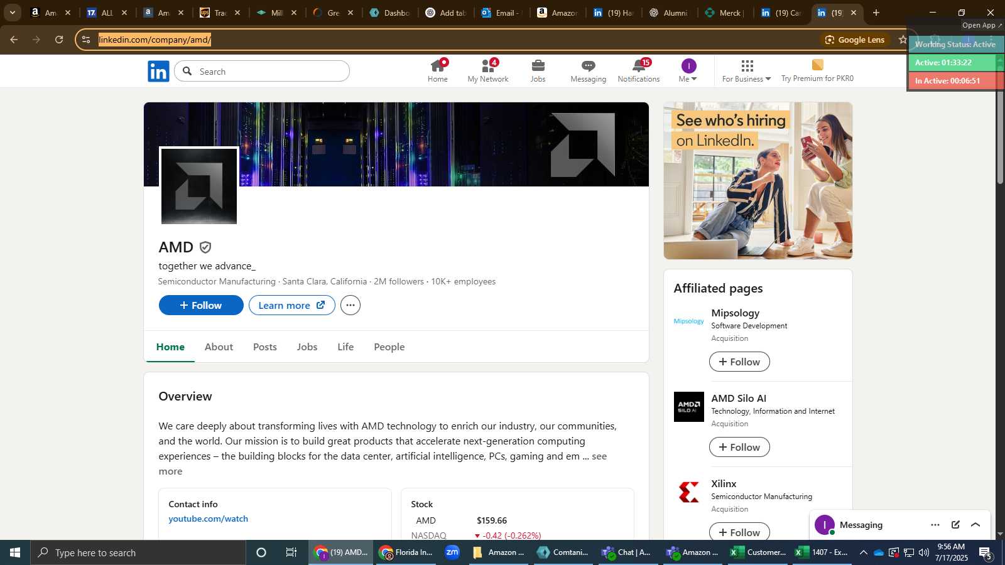Click the AMD verified badge icon
The height and width of the screenshot is (565, 1005).
[205, 247]
